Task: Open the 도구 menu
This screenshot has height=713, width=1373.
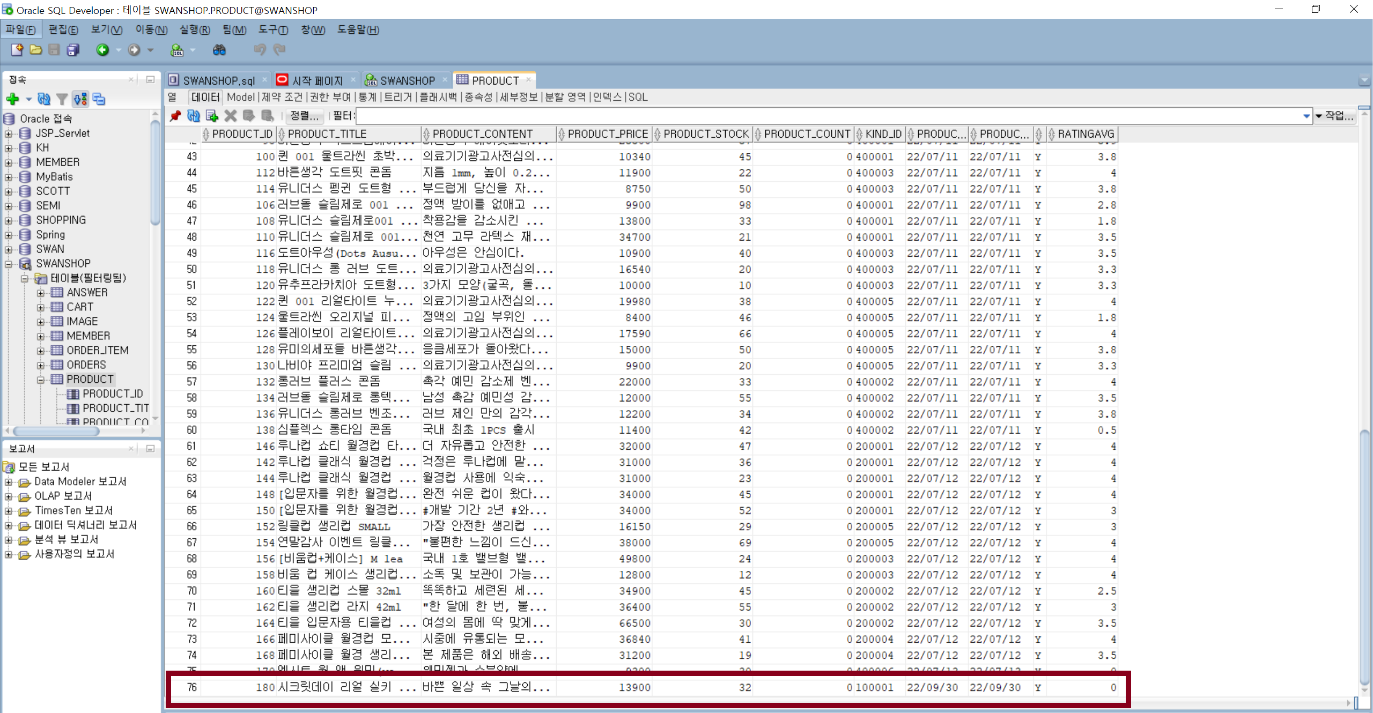Action: click(x=273, y=30)
